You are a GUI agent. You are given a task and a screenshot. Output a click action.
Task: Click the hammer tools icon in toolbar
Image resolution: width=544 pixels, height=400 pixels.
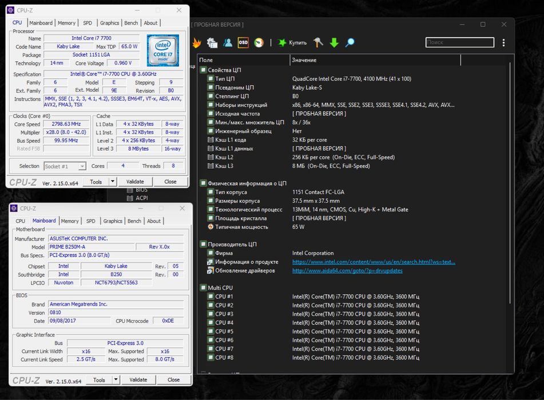319,43
